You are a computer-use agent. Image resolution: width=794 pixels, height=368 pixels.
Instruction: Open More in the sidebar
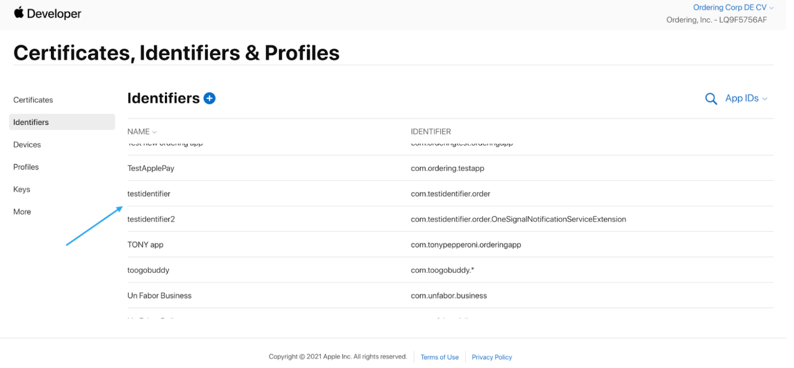[x=22, y=211]
